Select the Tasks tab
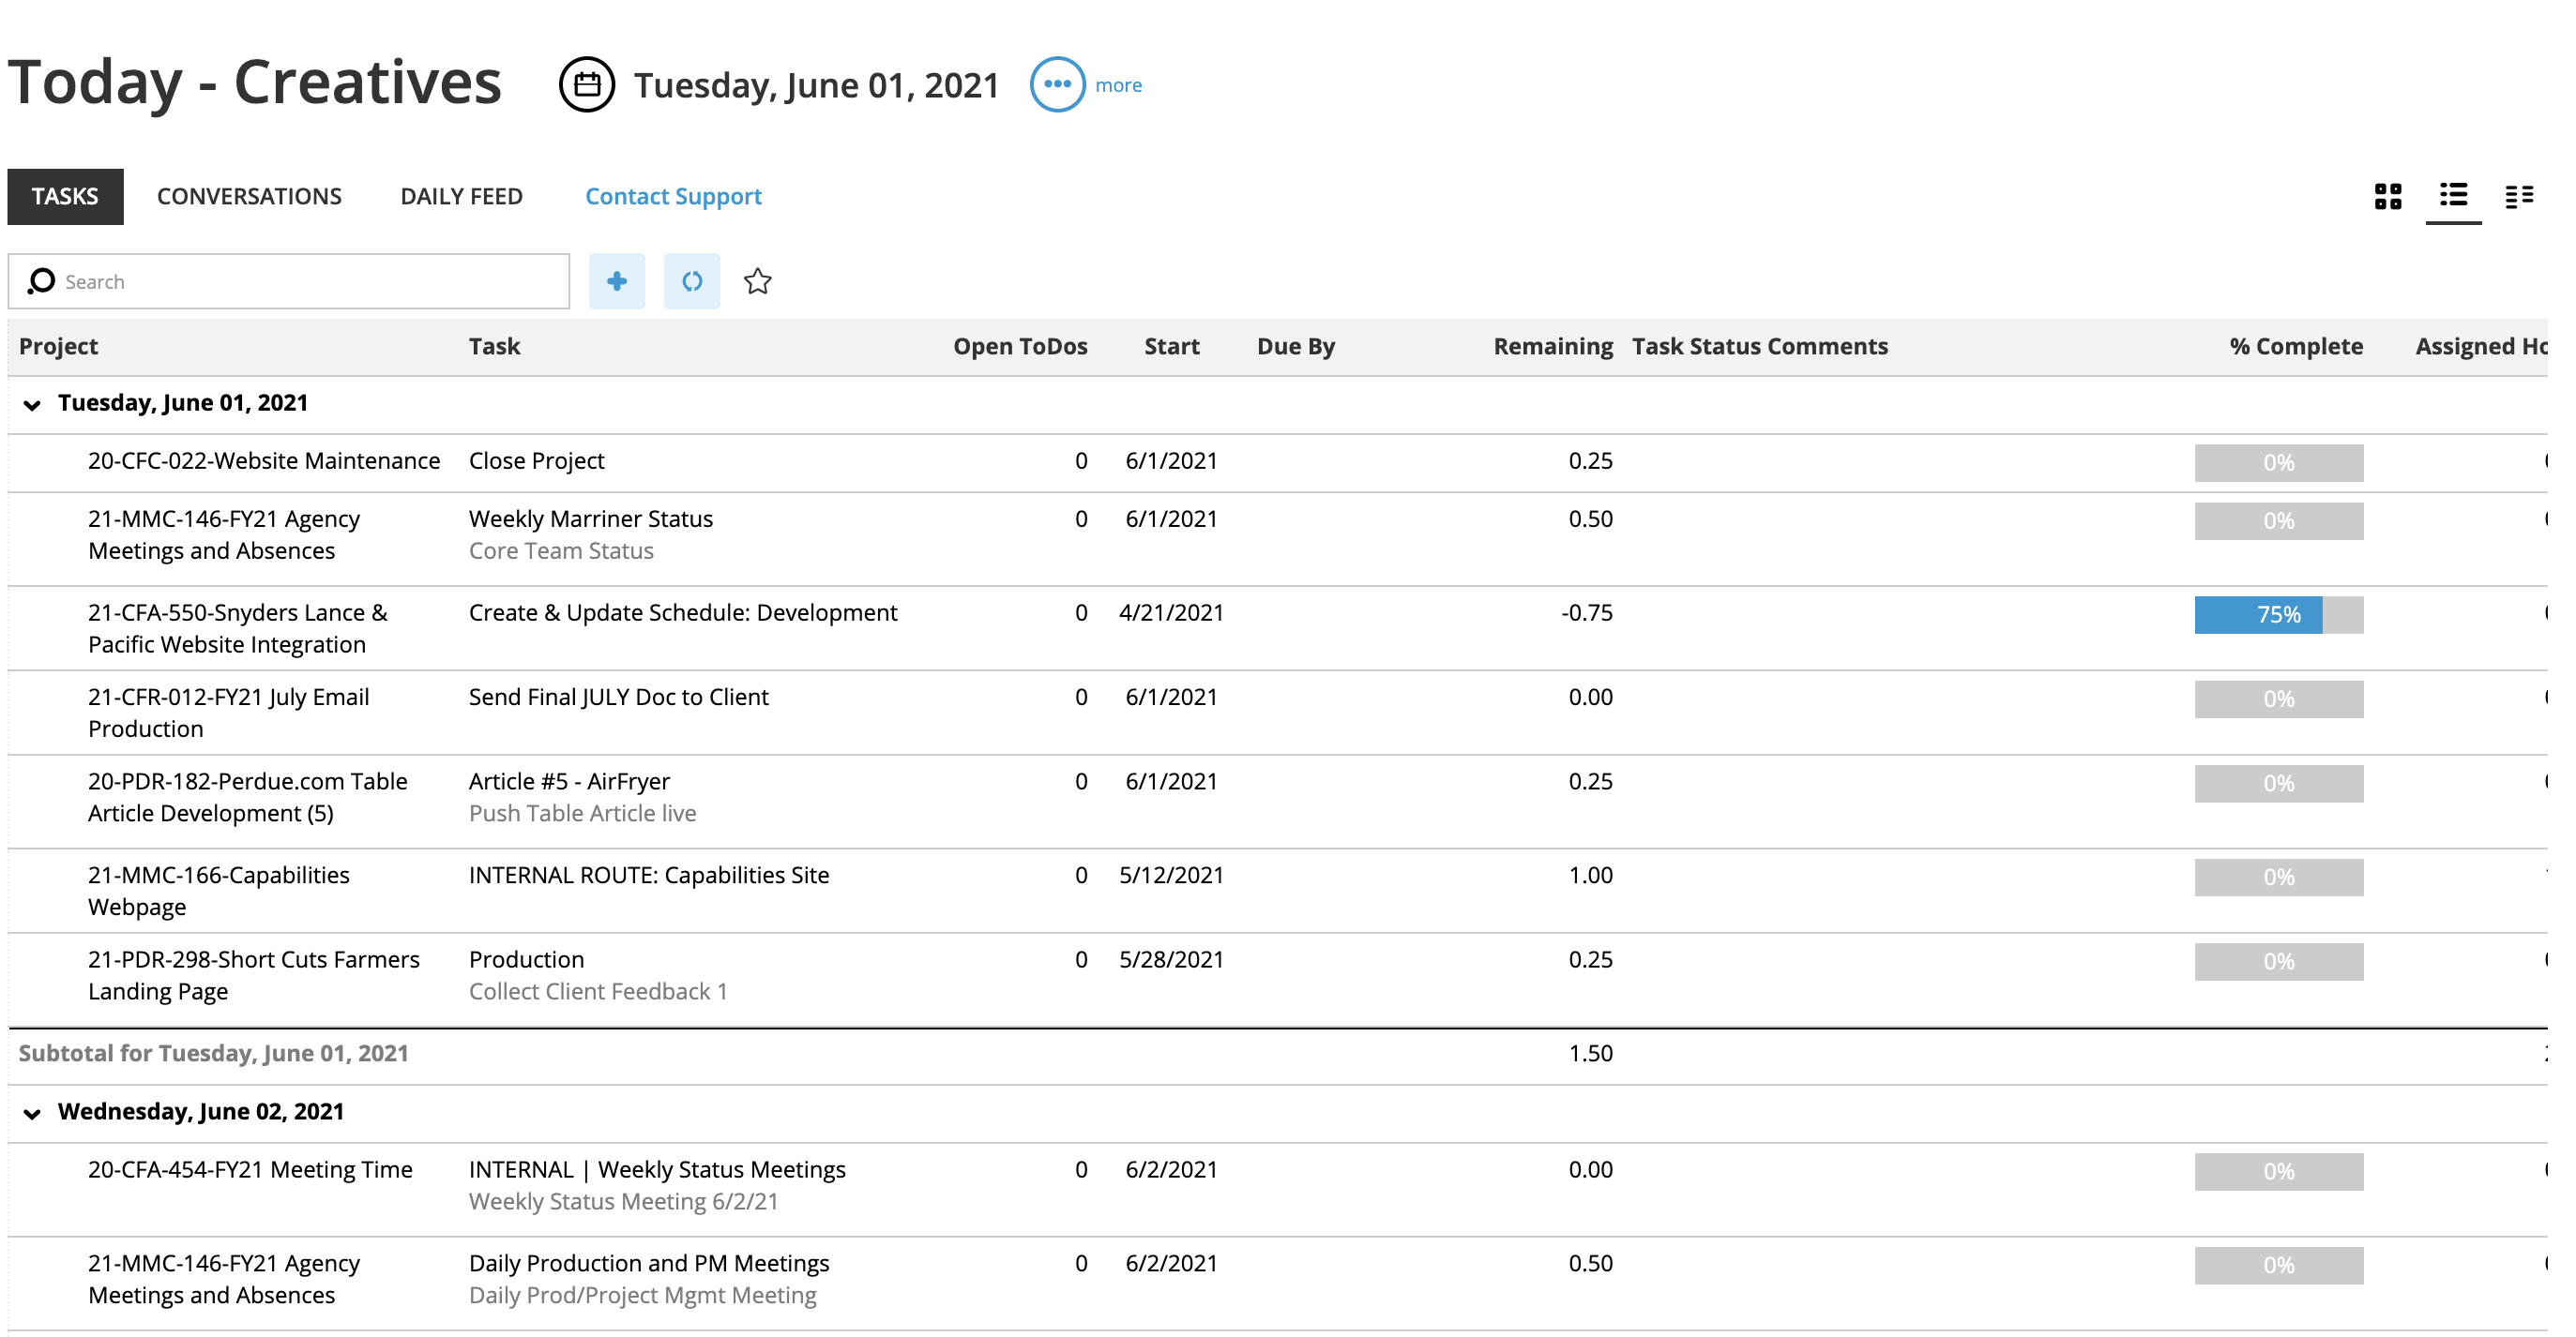 [65, 197]
